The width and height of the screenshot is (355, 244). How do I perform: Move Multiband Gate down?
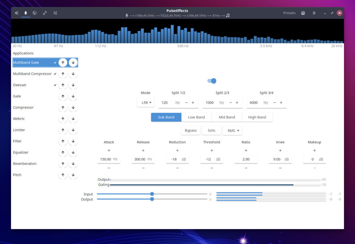point(73,63)
